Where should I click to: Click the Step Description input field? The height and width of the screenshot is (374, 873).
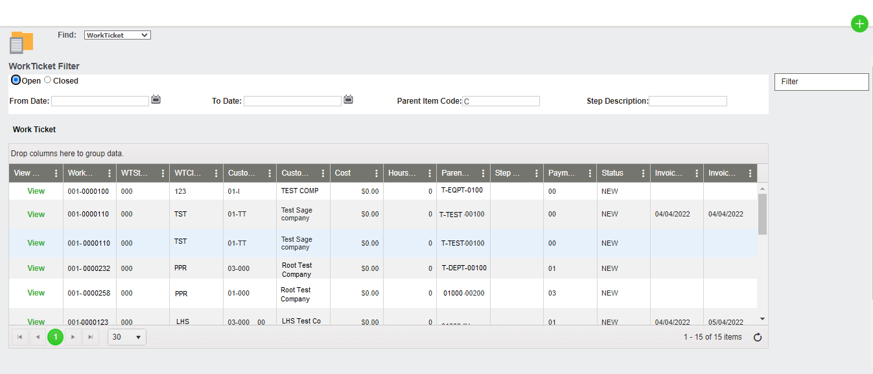(x=688, y=100)
